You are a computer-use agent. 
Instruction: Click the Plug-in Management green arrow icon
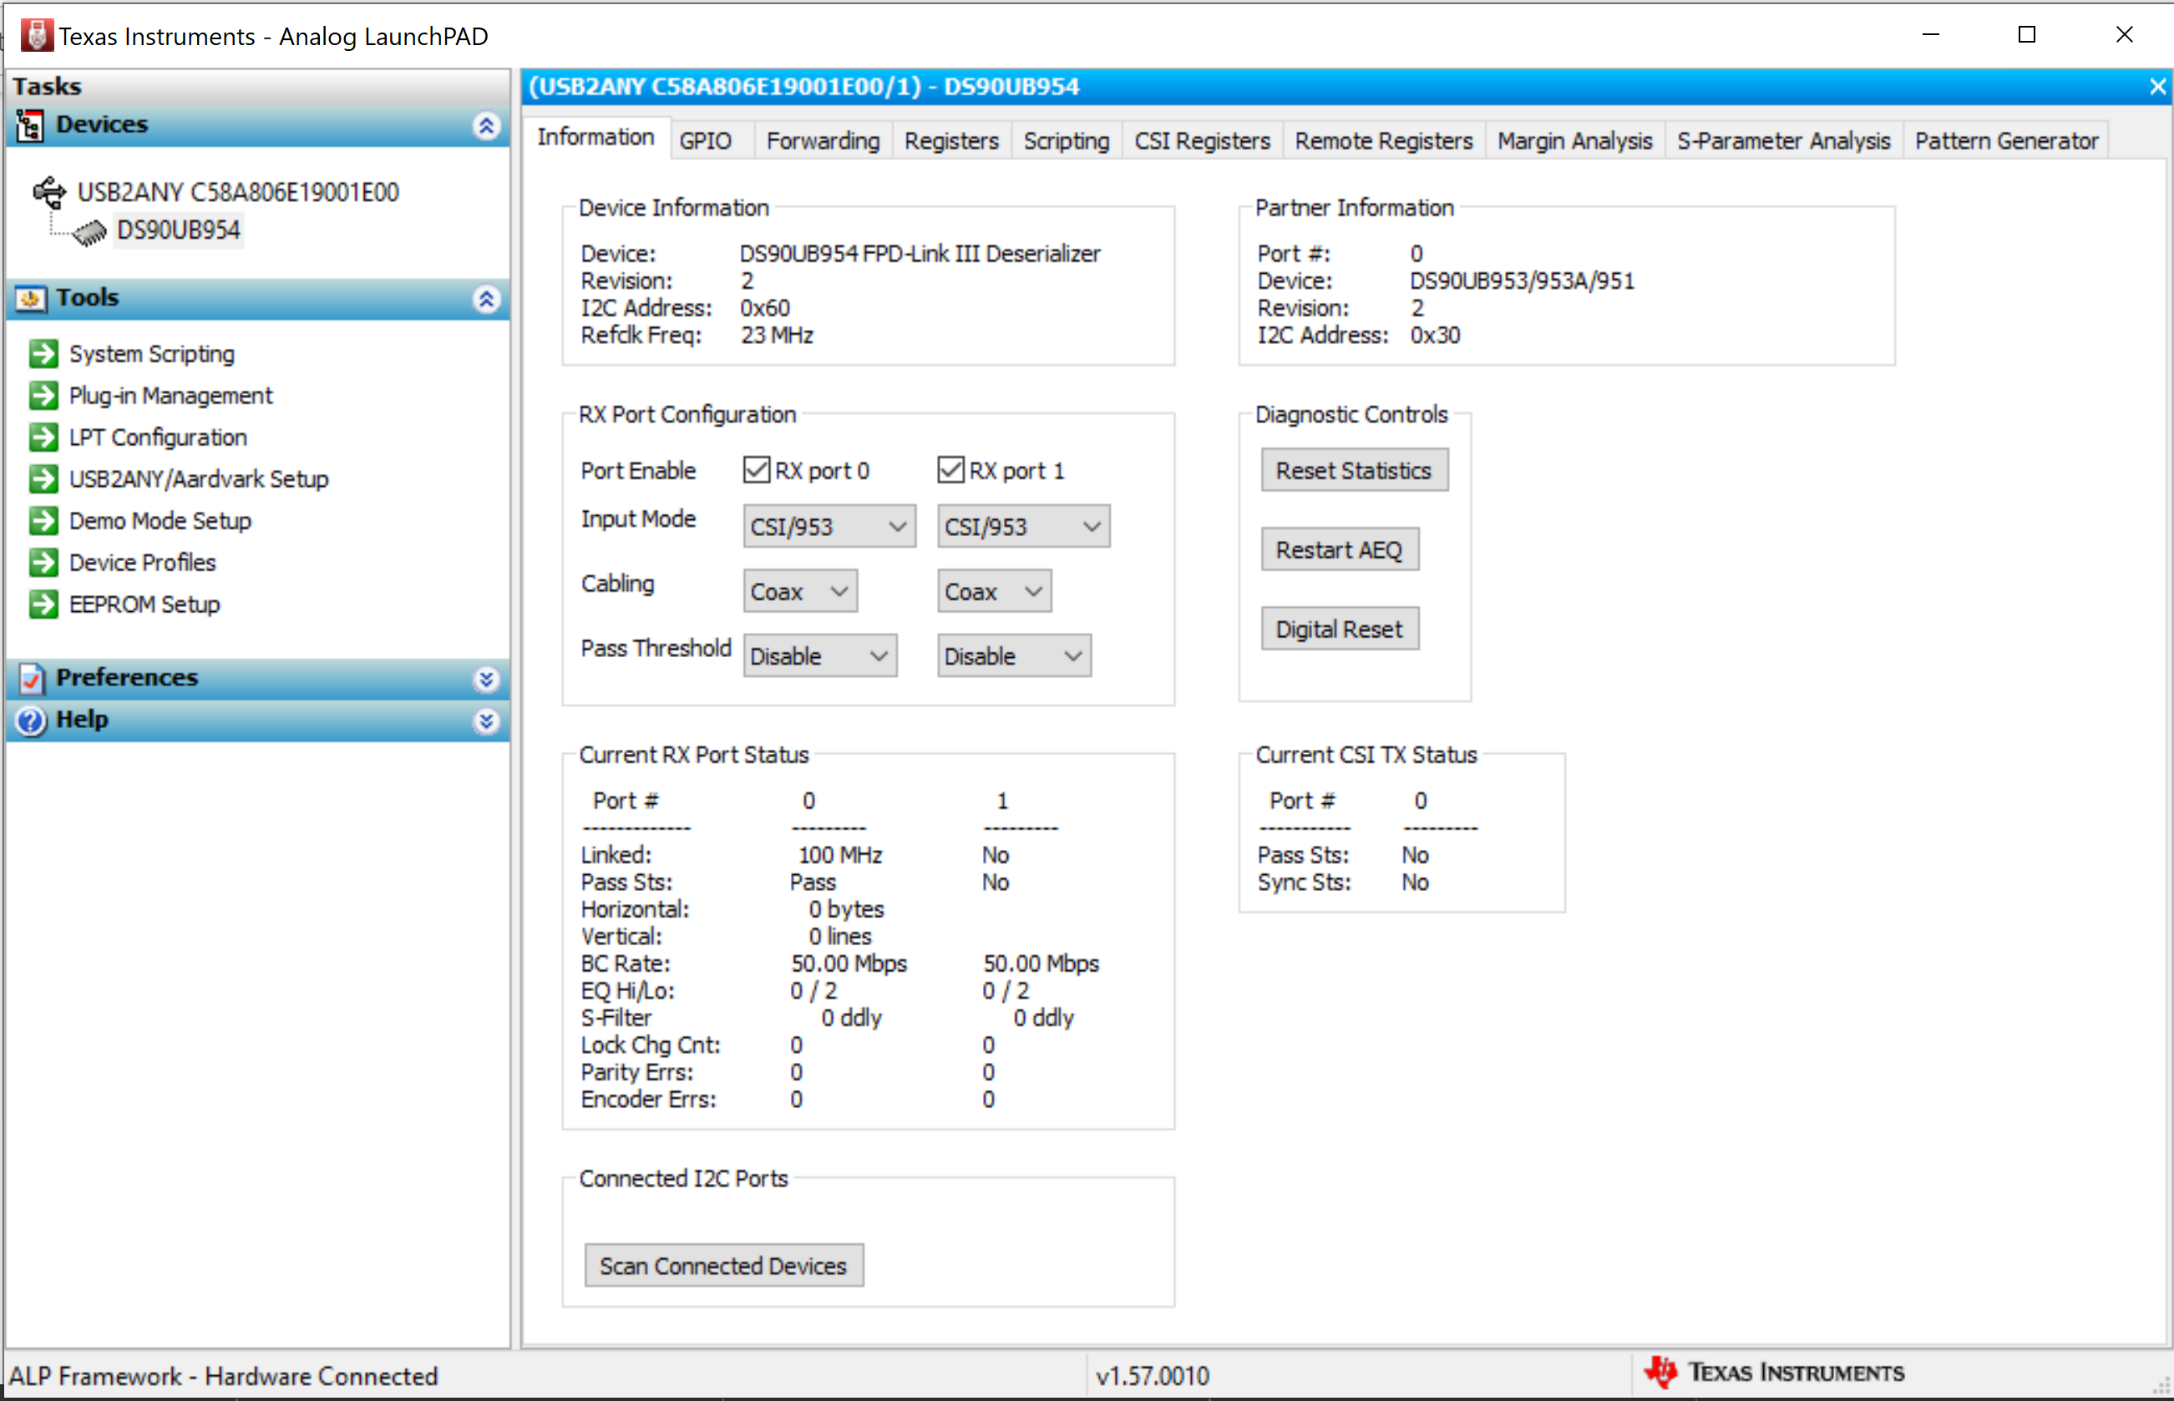tap(43, 395)
